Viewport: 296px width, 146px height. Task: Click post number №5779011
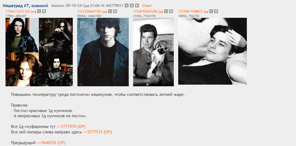point(115,6)
